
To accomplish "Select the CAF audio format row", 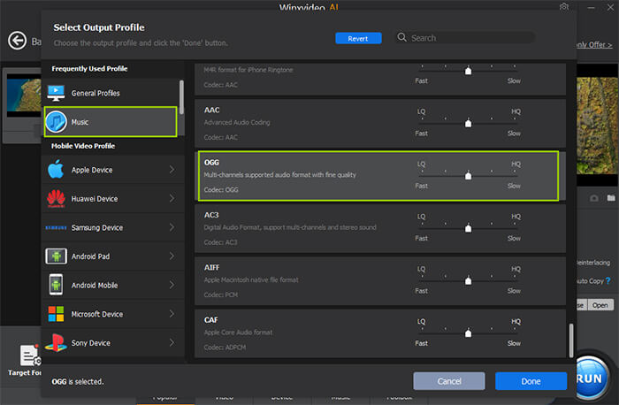I will [380, 333].
